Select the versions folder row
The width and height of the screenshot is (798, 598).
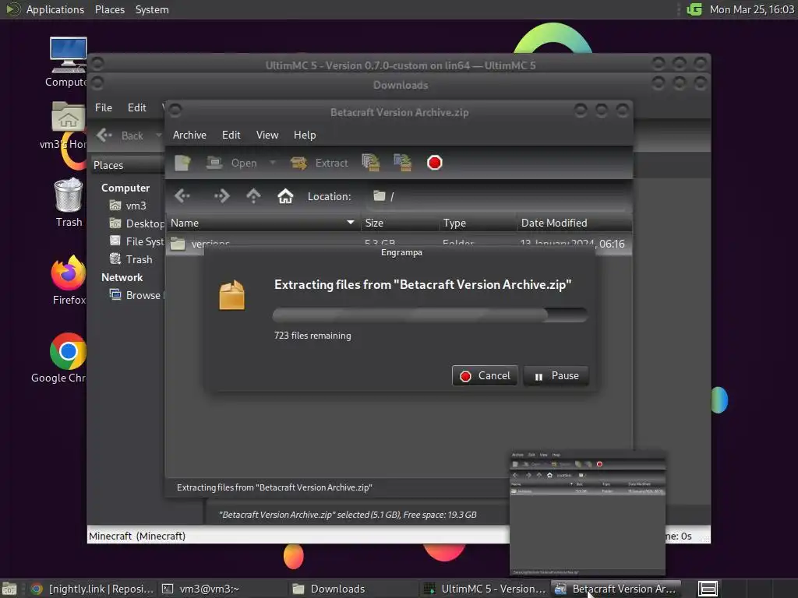399,244
